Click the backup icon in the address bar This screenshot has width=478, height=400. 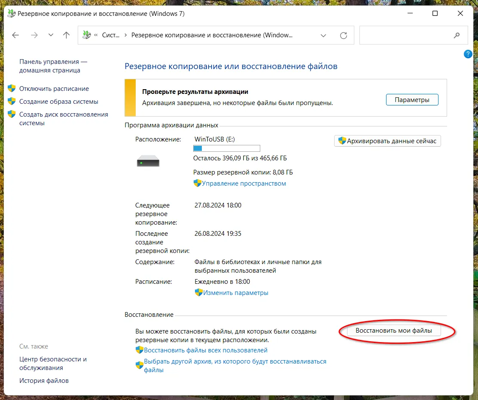coord(87,36)
